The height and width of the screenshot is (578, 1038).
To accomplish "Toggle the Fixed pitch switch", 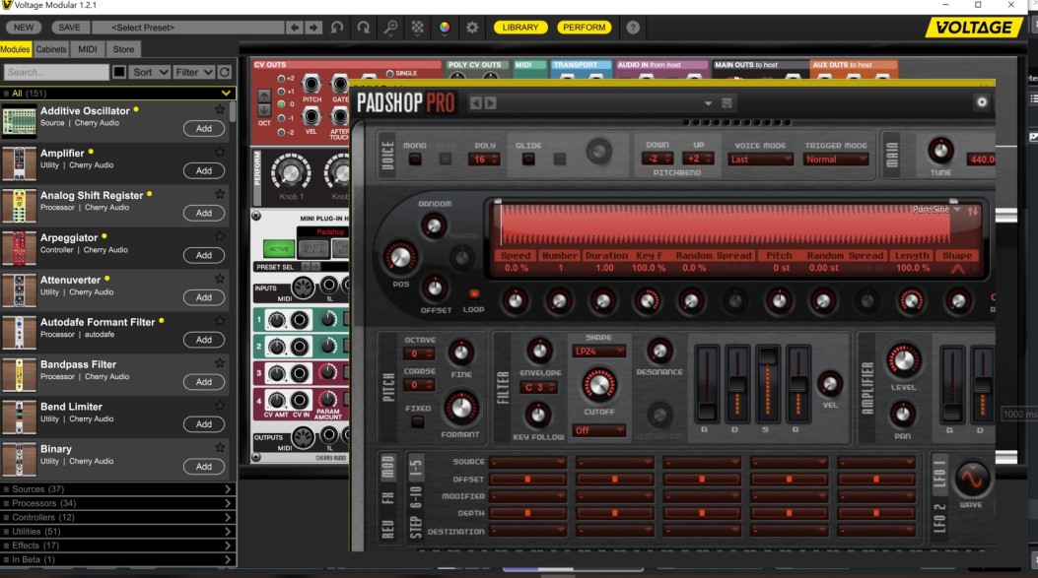I will pos(417,421).
